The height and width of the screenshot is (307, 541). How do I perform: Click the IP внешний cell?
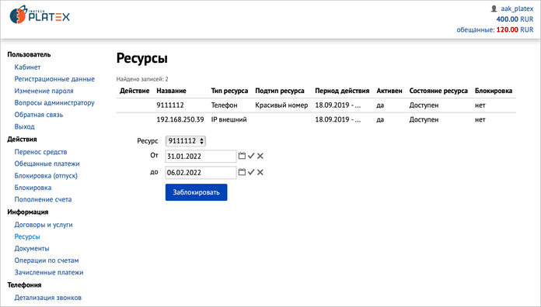229,119
